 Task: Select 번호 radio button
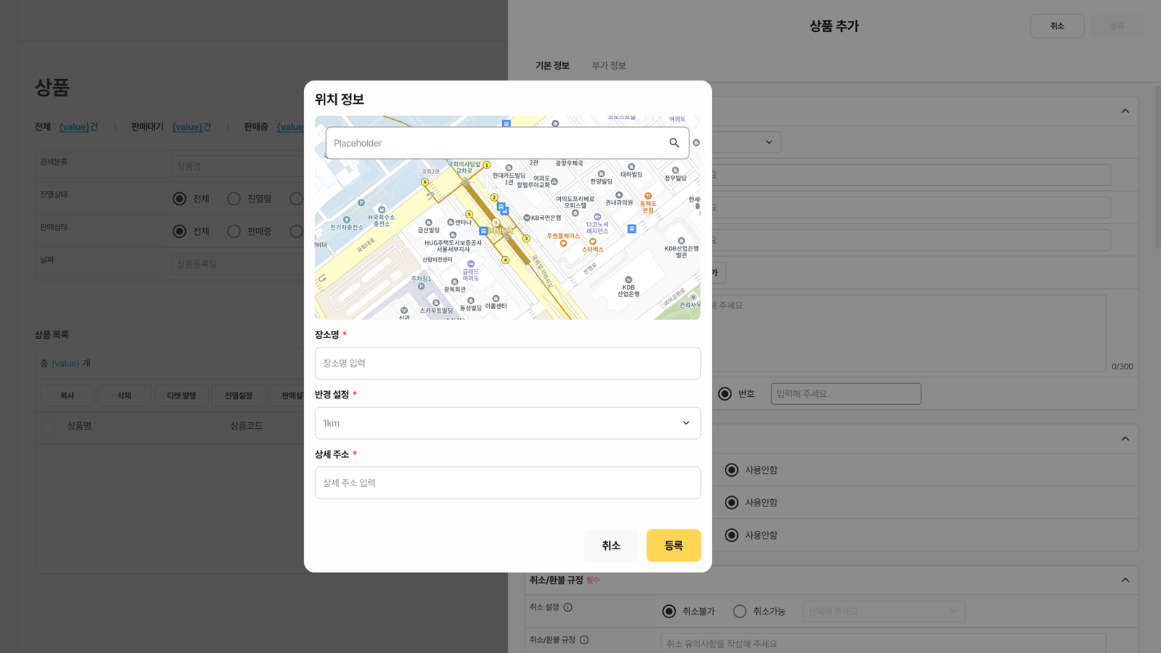[x=725, y=394]
